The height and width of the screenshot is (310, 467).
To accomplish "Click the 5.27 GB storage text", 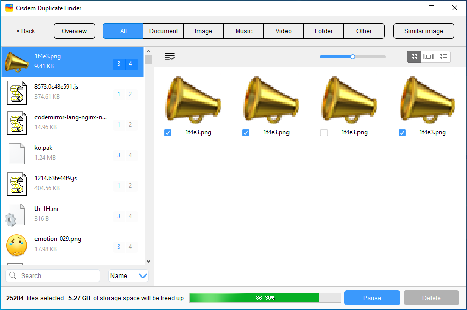I will (79, 298).
